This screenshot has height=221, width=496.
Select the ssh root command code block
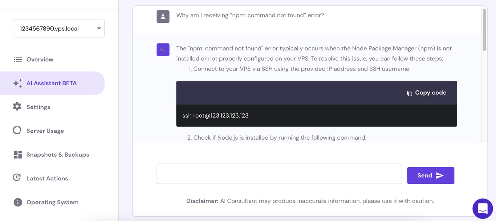pos(215,115)
